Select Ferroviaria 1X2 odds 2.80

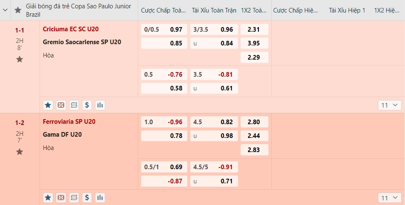point(254,122)
